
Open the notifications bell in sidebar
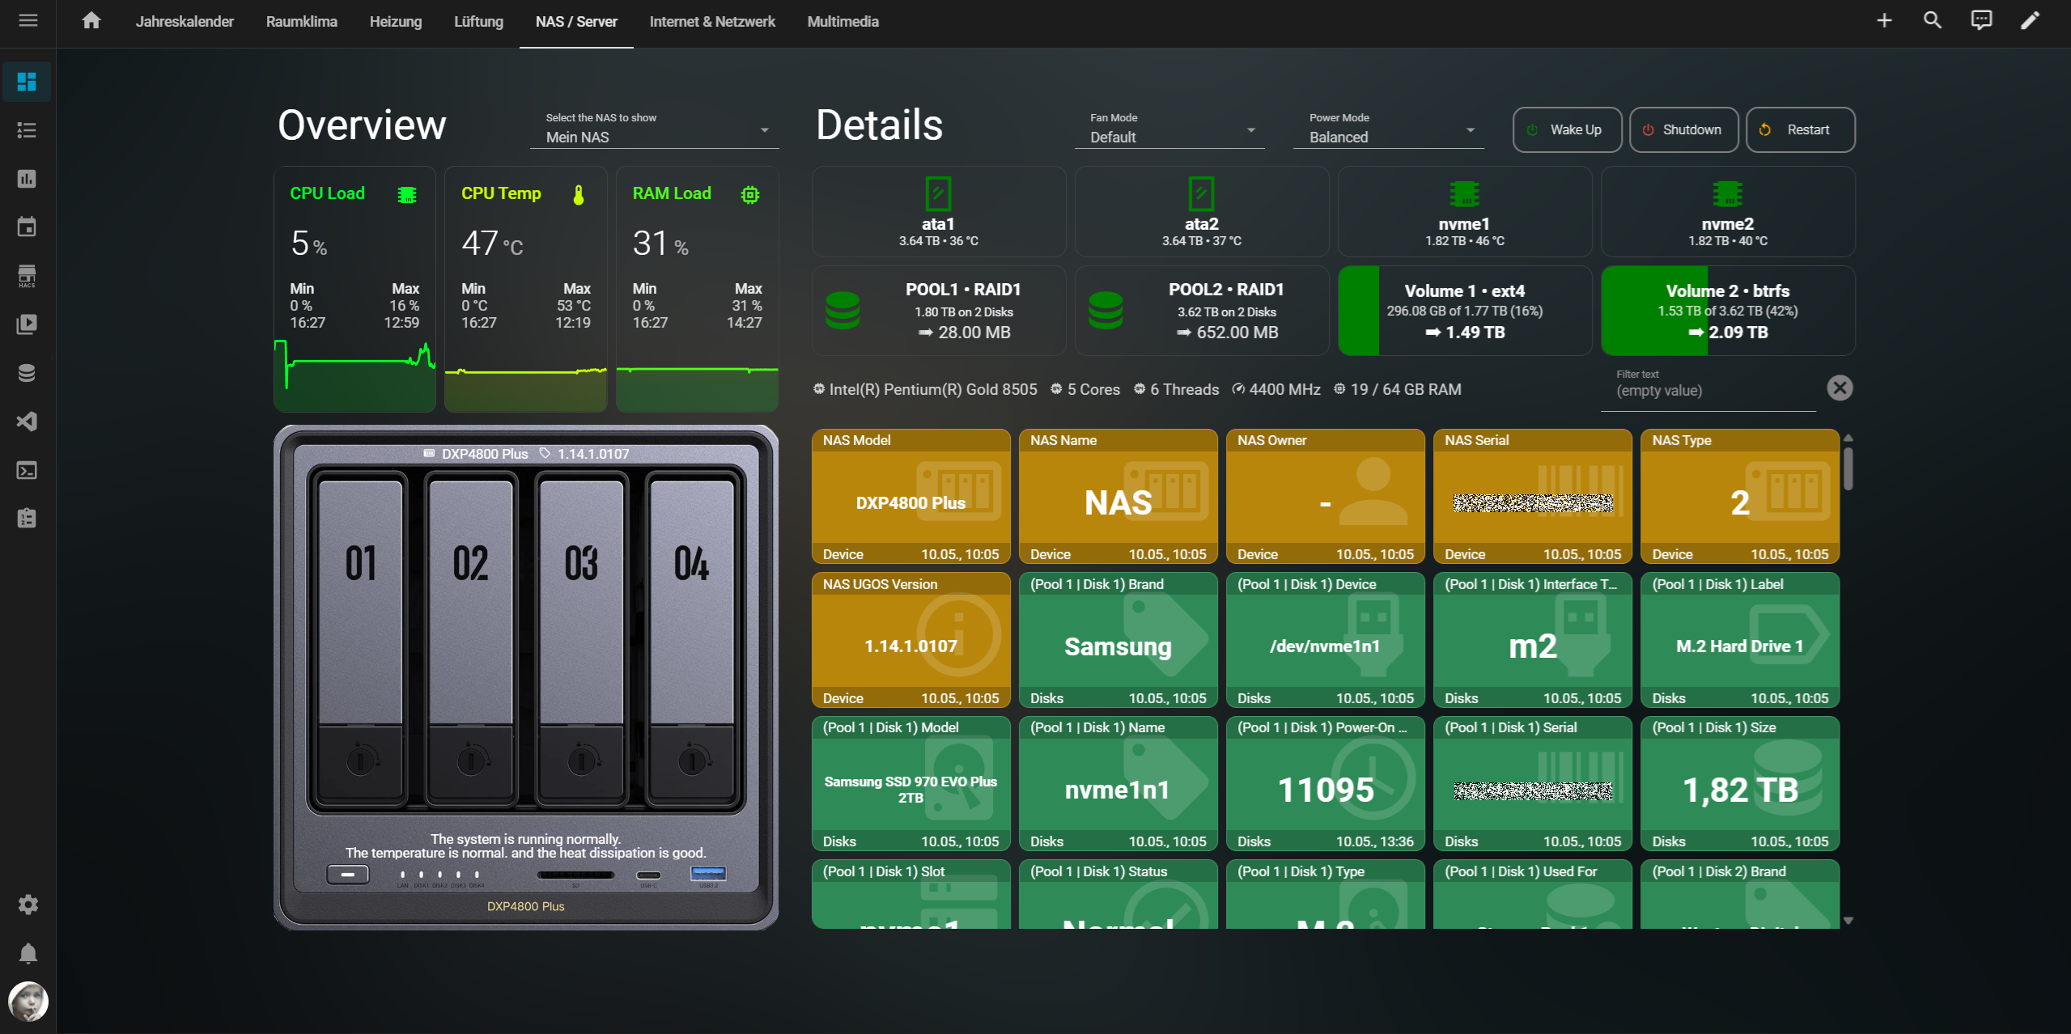click(x=28, y=953)
